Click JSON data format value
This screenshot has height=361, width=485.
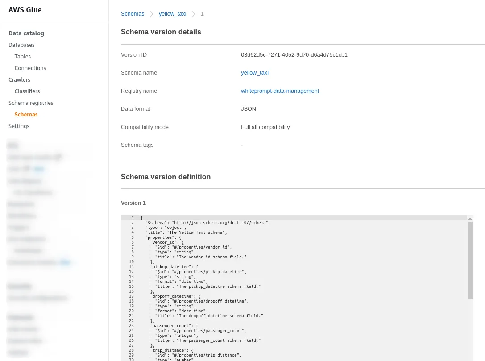[x=249, y=109]
